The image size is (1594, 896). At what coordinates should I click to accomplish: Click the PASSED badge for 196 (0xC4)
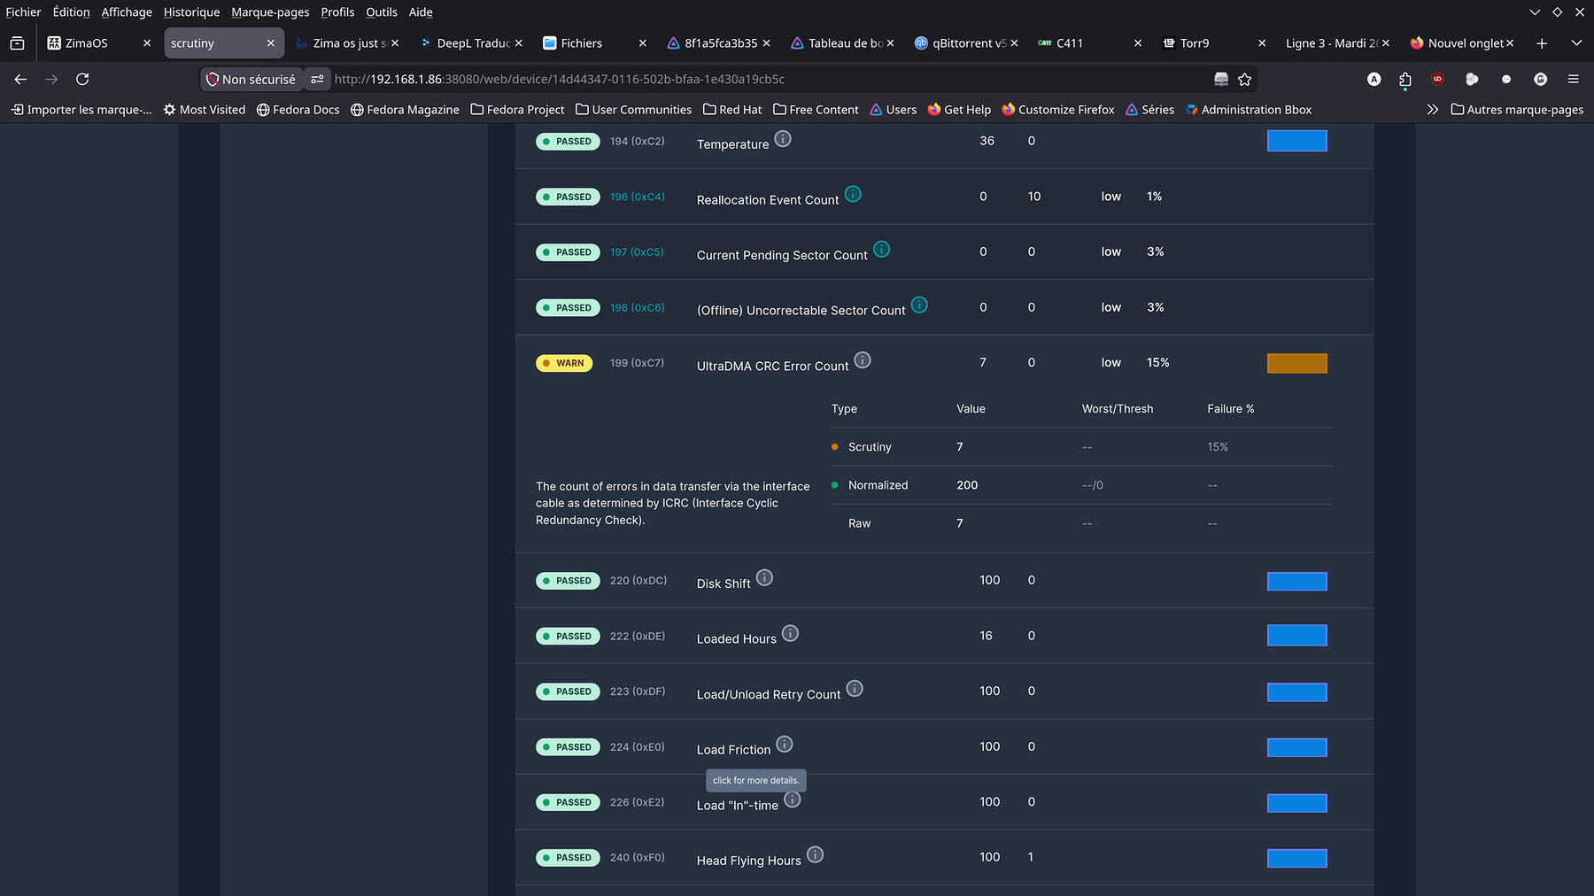[x=568, y=197]
